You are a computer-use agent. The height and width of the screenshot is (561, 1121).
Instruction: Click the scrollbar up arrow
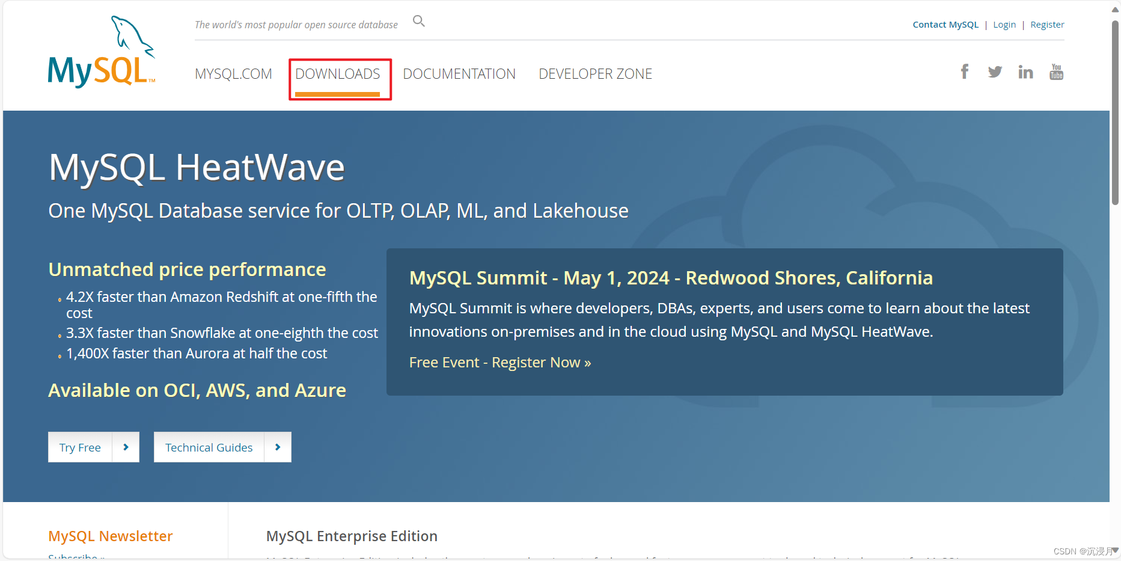click(1115, 9)
